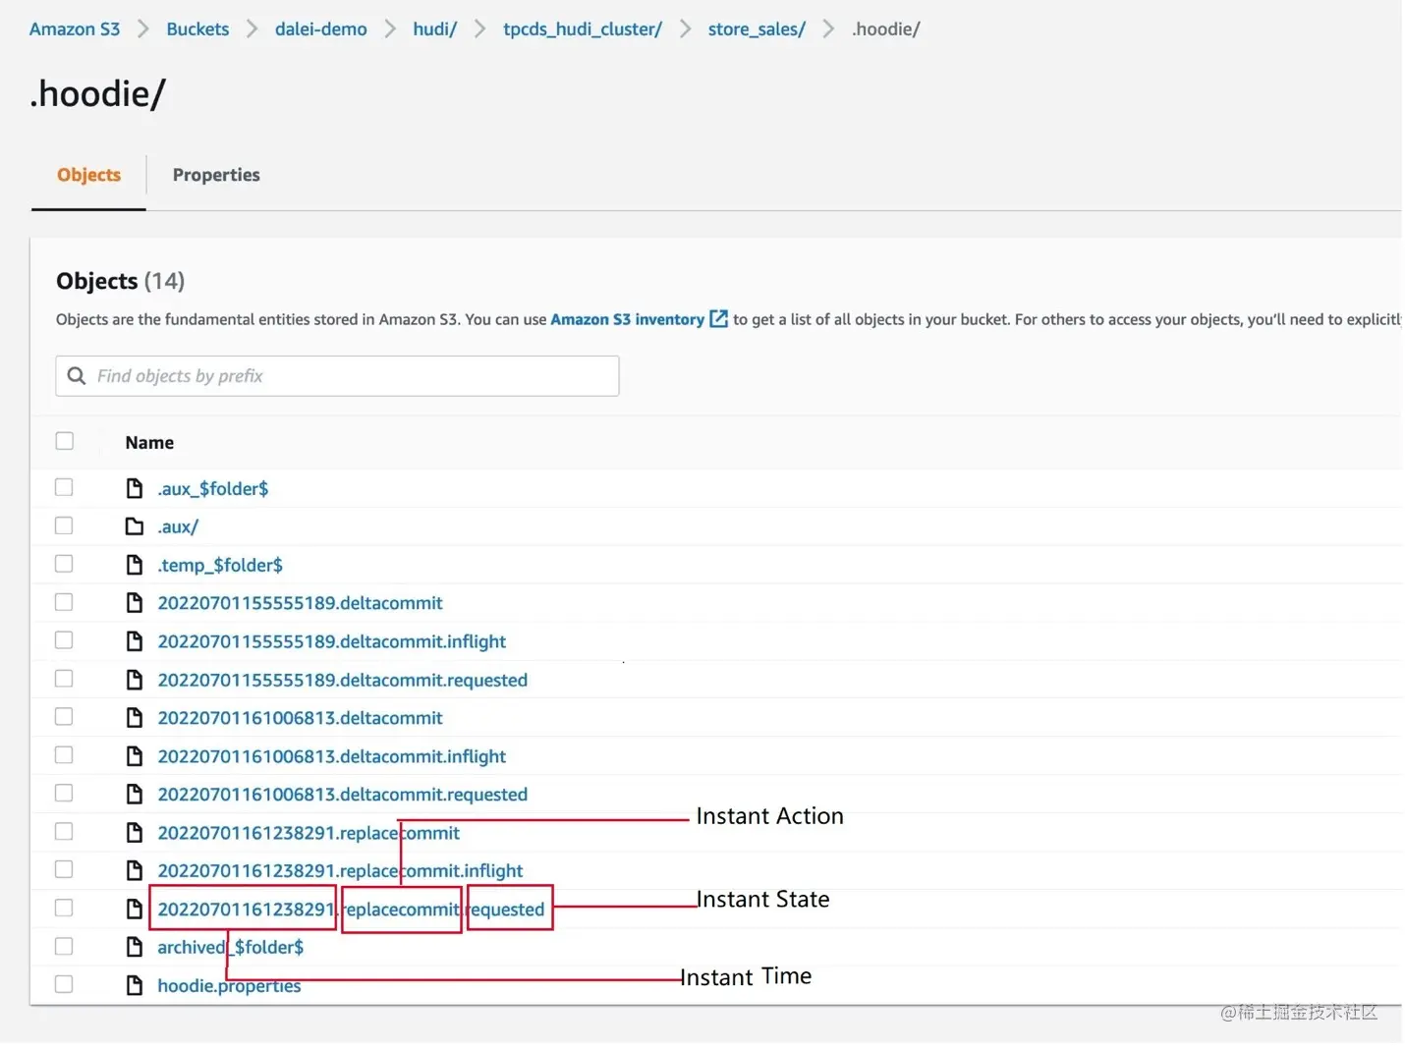Tick checkbox for 20220701155555189.deltacommit.inflight
The width and height of the screenshot is (1405, 1049).
click(x=65, y=640)
